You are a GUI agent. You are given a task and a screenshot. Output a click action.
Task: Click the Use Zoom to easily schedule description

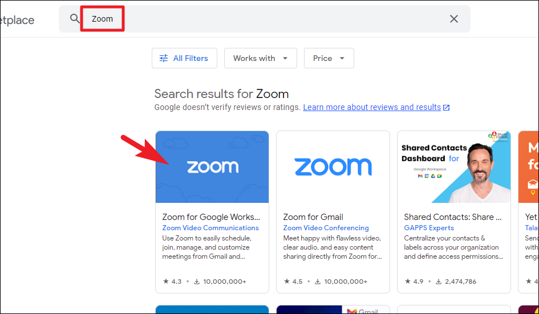[x=206, y=247]
